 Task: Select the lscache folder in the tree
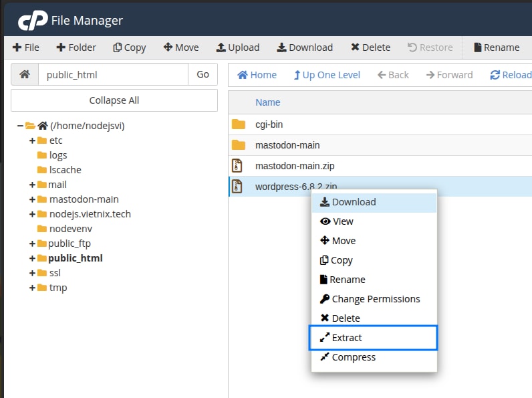coord(65,170)
